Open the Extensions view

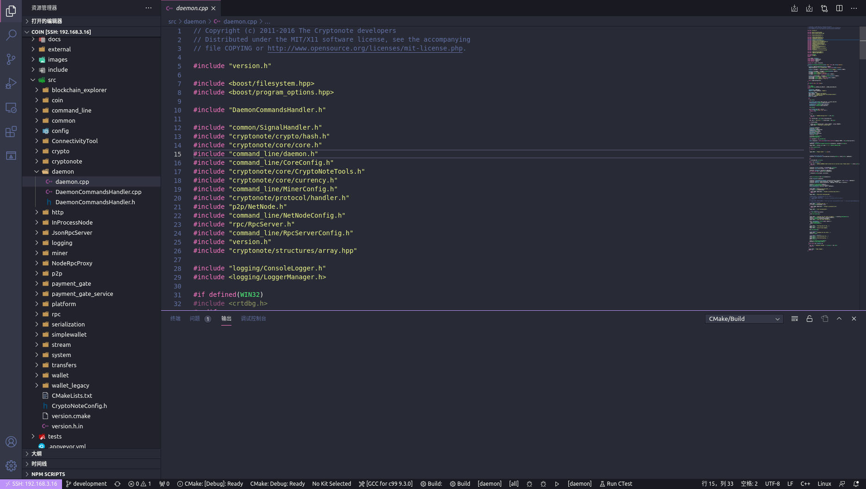pos(11,132)
